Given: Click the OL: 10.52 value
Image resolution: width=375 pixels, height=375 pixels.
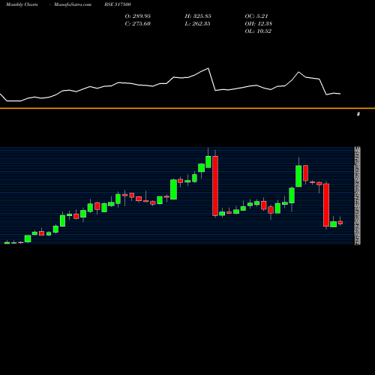Looking at the screenshot, I should pos(258,31).
